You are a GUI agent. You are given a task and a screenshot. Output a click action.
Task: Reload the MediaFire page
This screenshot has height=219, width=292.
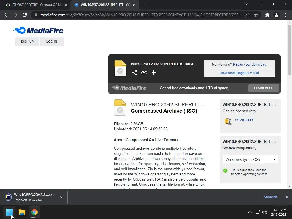[x=25, y=15]
